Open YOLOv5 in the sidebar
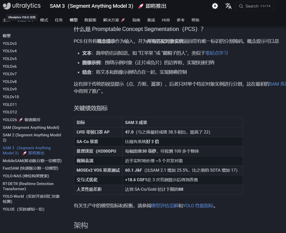 click(x=10, y=59)
